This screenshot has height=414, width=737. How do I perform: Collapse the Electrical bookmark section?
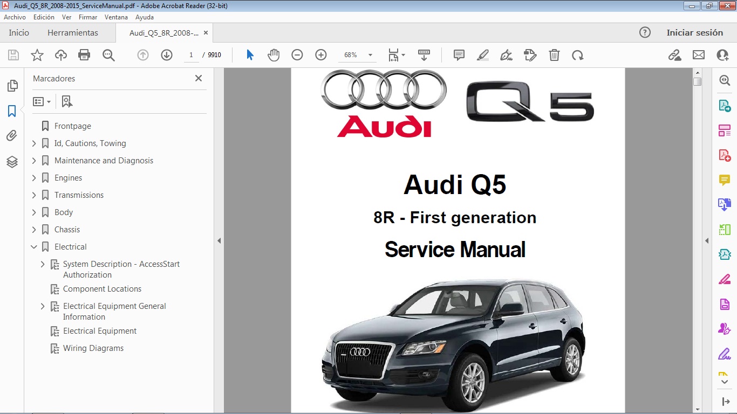[34, 246]
